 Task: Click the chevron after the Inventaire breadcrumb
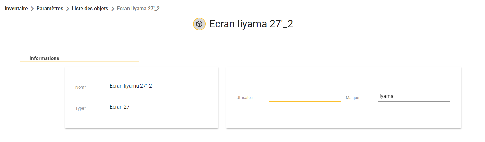coord(32,9)
